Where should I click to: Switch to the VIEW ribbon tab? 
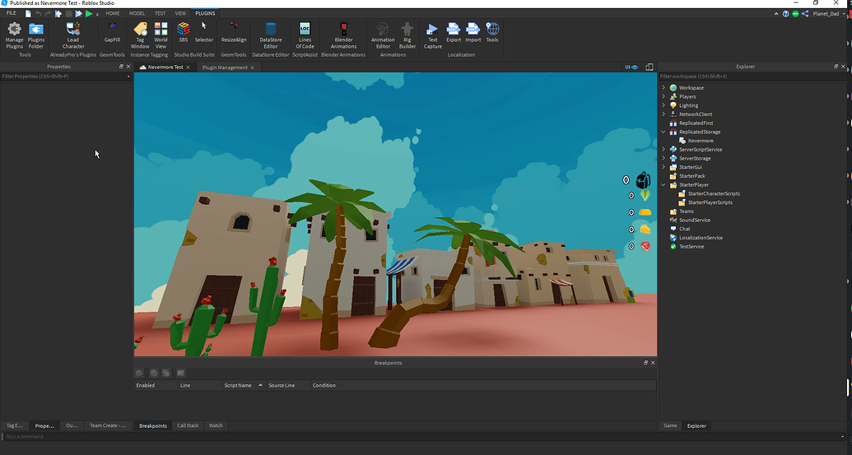pos(180,13)
